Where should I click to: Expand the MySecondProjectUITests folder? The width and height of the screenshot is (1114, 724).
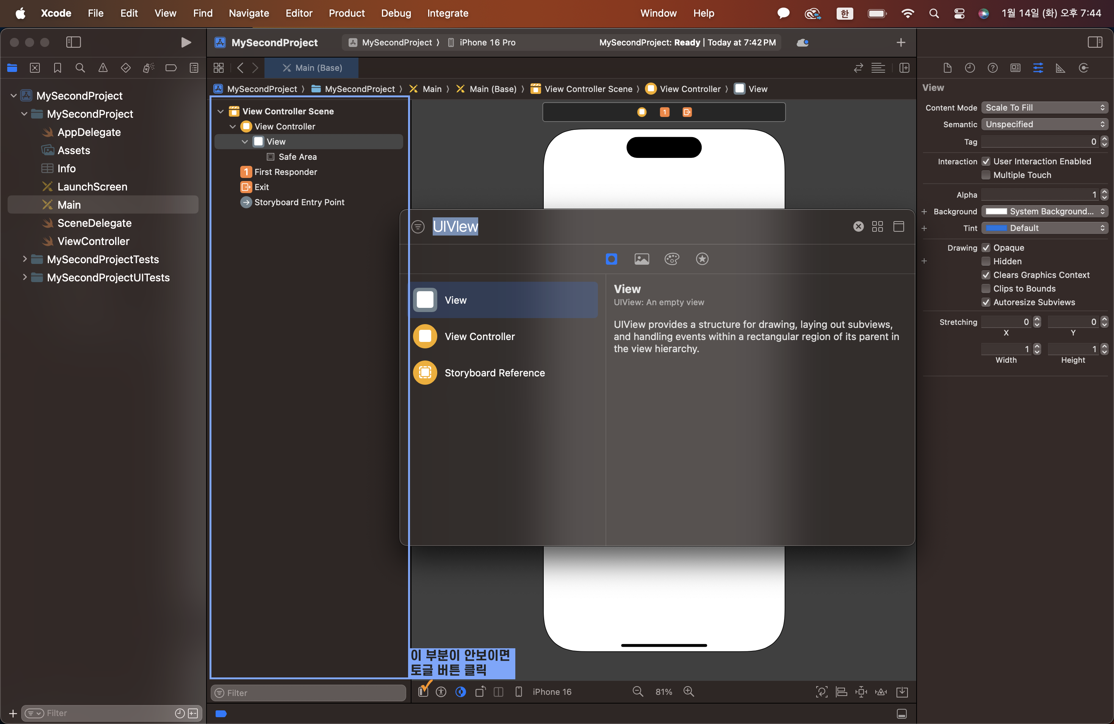click(x=24, y=277)
